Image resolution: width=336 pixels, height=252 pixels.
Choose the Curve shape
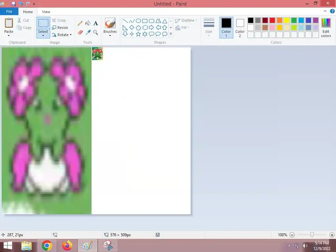(x=132, y=21)
